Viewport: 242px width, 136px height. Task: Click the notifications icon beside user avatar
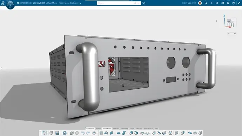tap(206, 3)
